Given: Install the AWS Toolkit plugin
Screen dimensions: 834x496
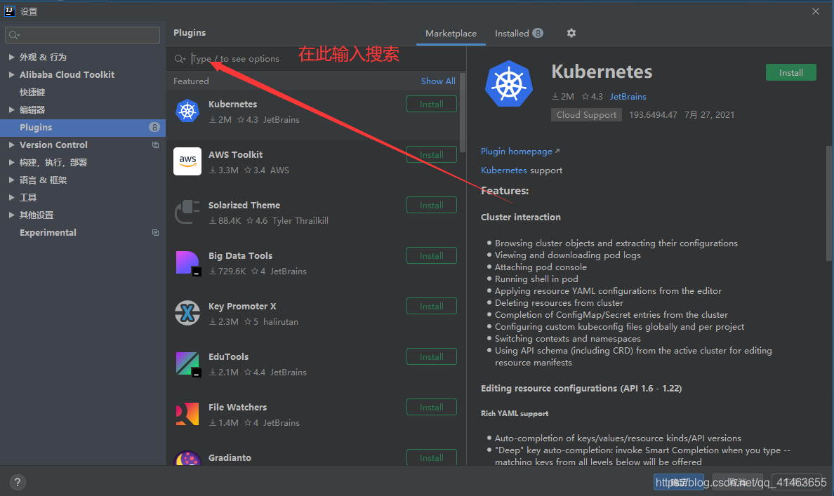Looking at the screenshot, I should pyautogui.click(x=431, y=155).
